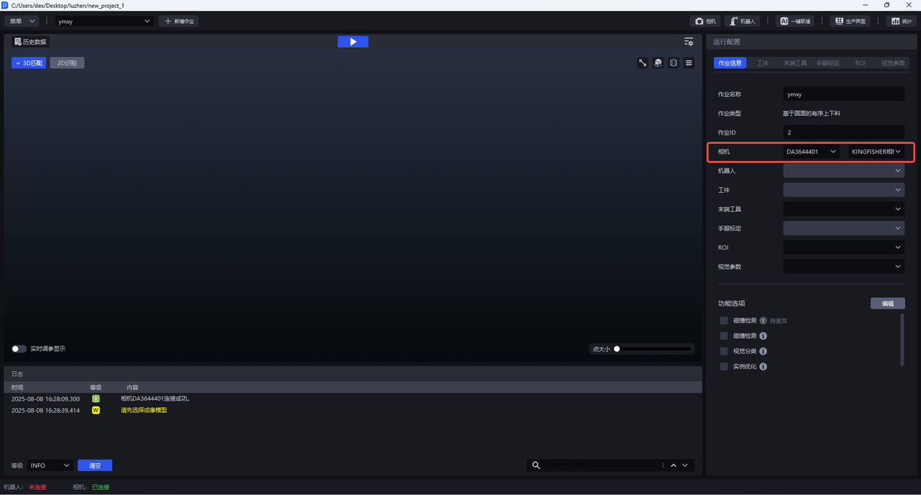Enable the 实例优化 checkbox
Screen dimensions: 921x495
(x=724, y=367)
